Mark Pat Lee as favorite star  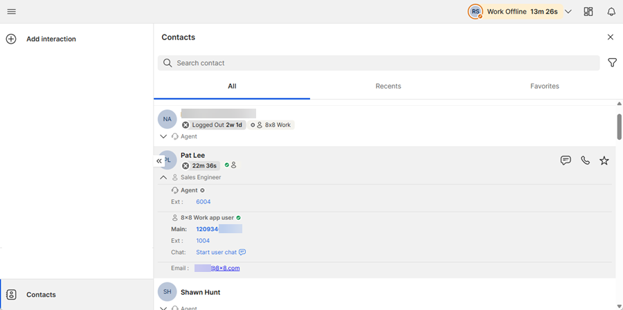(x=604, y=161)
